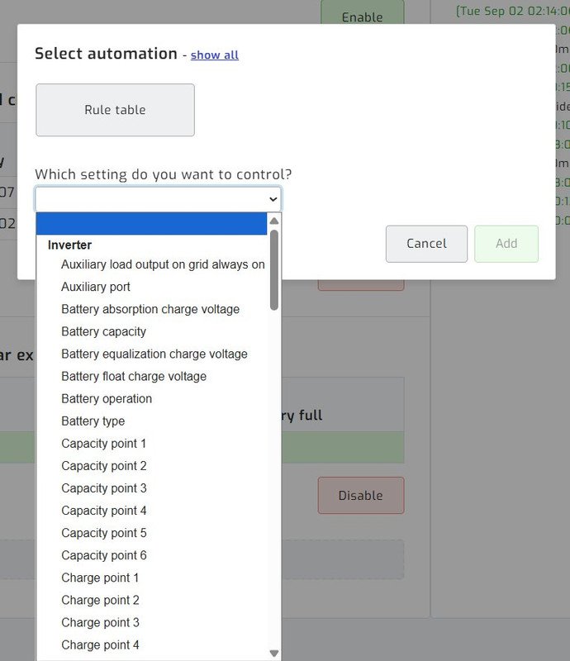Open the show all link
The image size is (570, 661).
pyautogui.click(x=214, y=55)
